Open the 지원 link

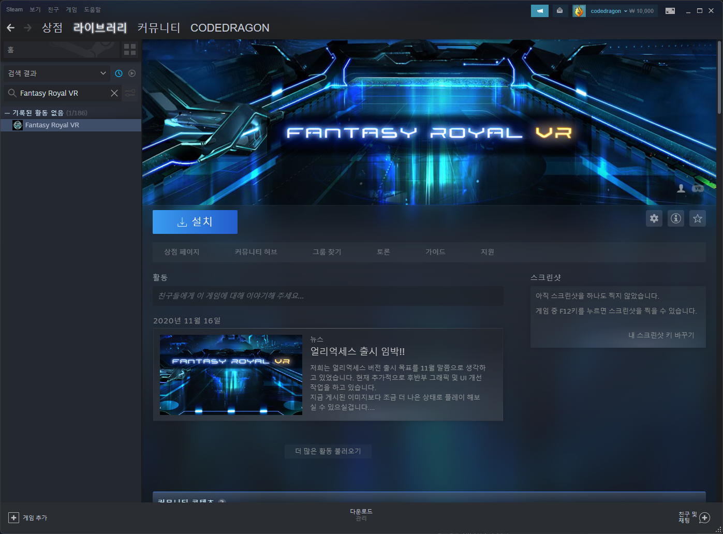tap(488, 252)
